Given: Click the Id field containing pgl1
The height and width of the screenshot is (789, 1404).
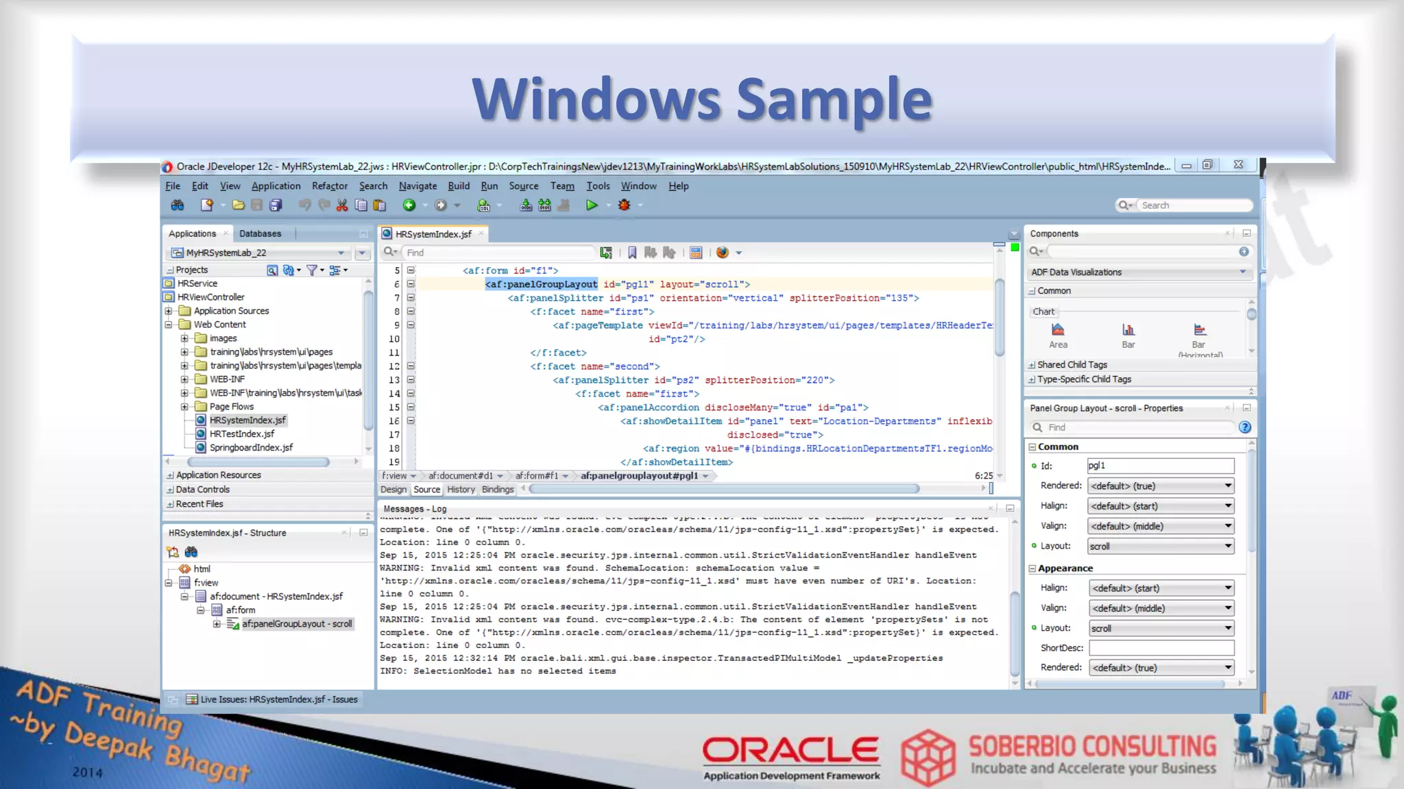Looking at the screenshot, I should point(1160,466).
